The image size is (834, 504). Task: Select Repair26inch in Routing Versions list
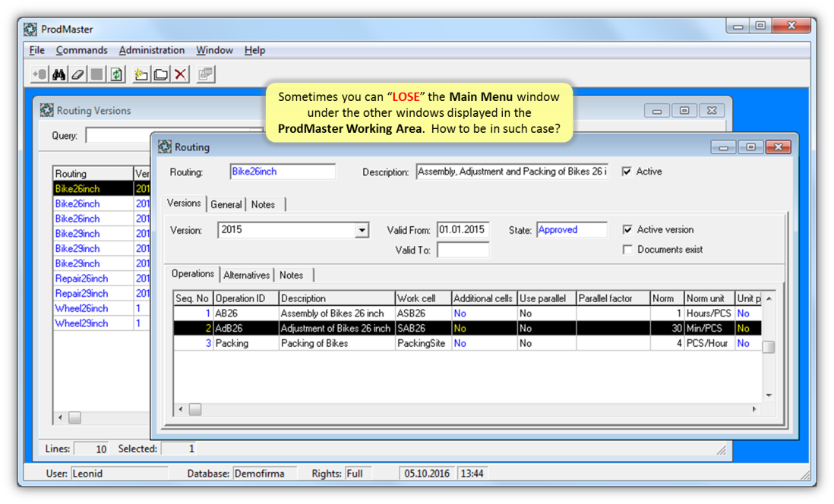point(93,278)
